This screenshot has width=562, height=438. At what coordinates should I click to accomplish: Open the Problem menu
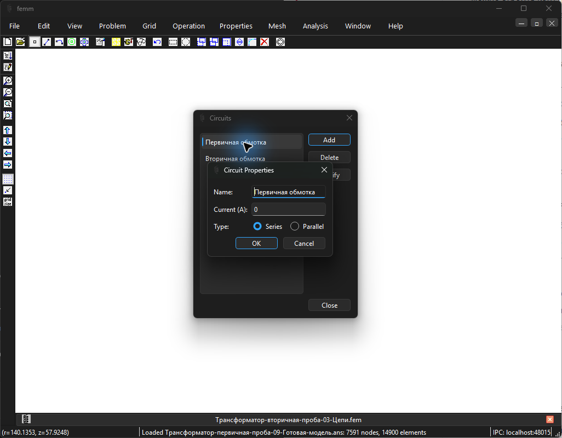[x=112, y=26]
